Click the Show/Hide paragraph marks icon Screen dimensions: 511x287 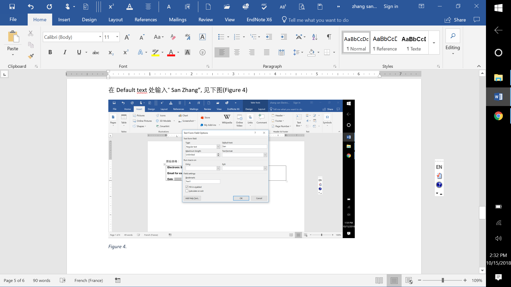[329, 37]
